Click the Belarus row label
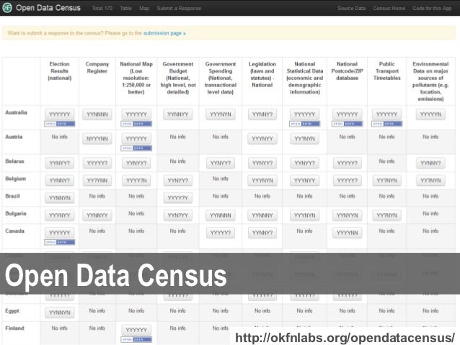460x345 pixels. point(14,161)
